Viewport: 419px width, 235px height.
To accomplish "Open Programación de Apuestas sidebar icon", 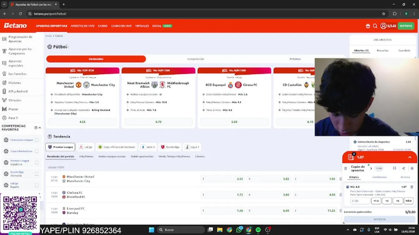I will pyautogui.click(x=4, y=39).
